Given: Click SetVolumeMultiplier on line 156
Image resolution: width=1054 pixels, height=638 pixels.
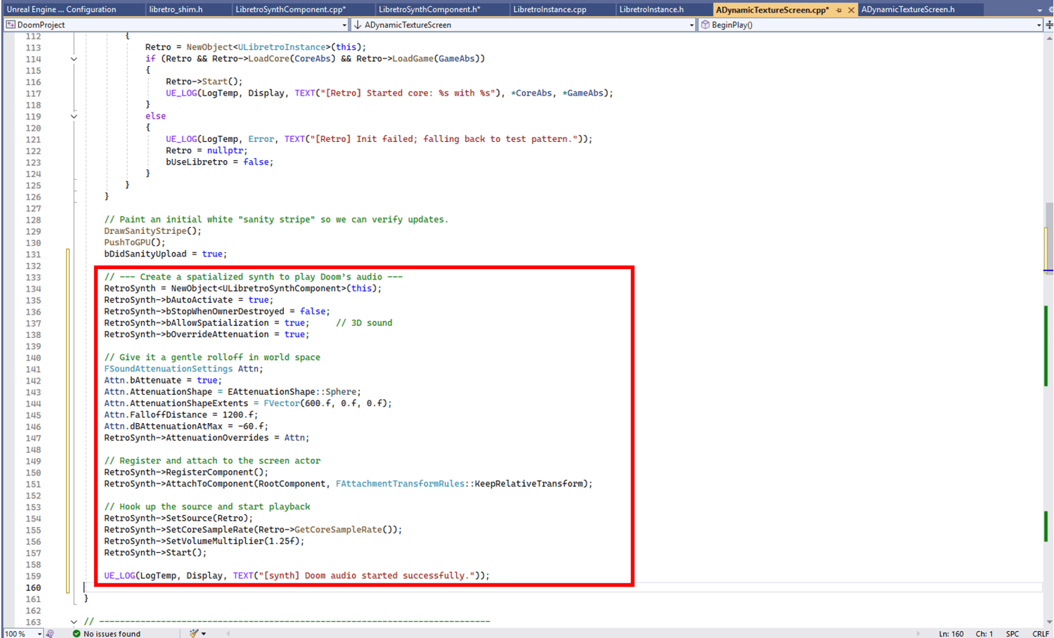Looking at the screenshot, I should click(214, 541).
